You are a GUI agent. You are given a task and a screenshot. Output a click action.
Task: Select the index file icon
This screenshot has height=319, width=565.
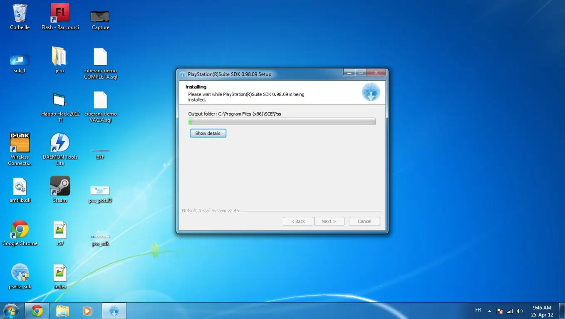(60, 276)
